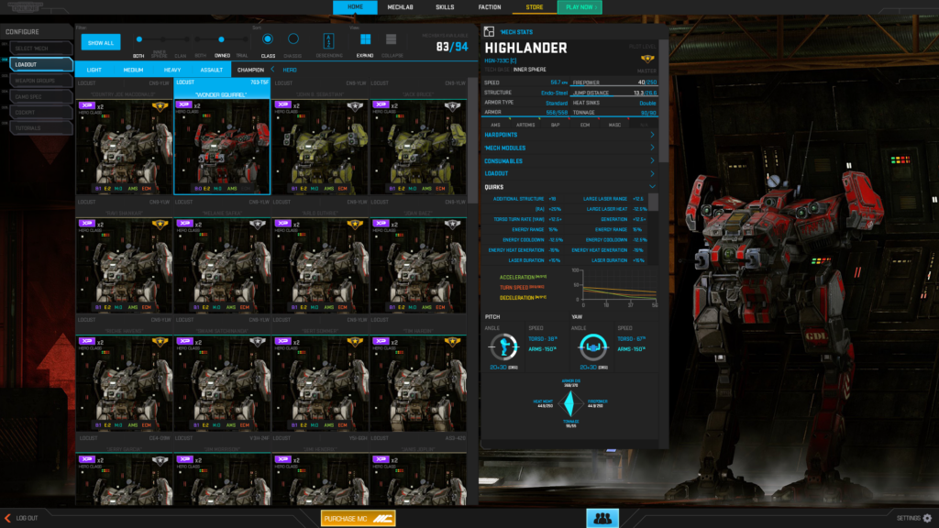939x528 pixels.
Task: Click the yaw angle mech top-view dial
Action: 593,346
